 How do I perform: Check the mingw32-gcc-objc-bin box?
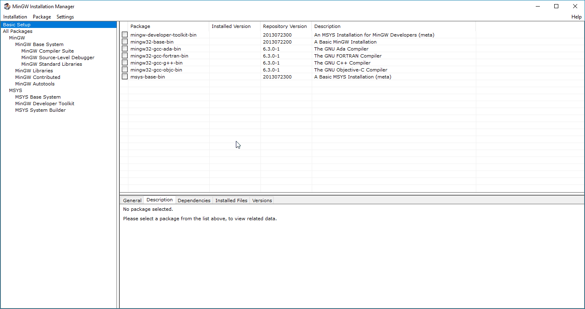click(125, 69)
